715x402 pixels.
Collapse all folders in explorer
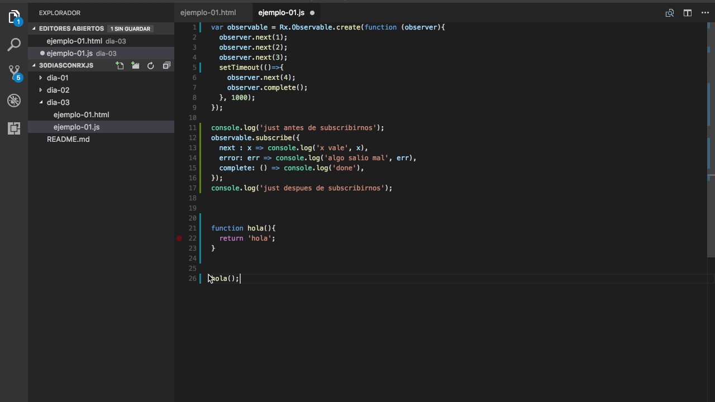(166, 65)
